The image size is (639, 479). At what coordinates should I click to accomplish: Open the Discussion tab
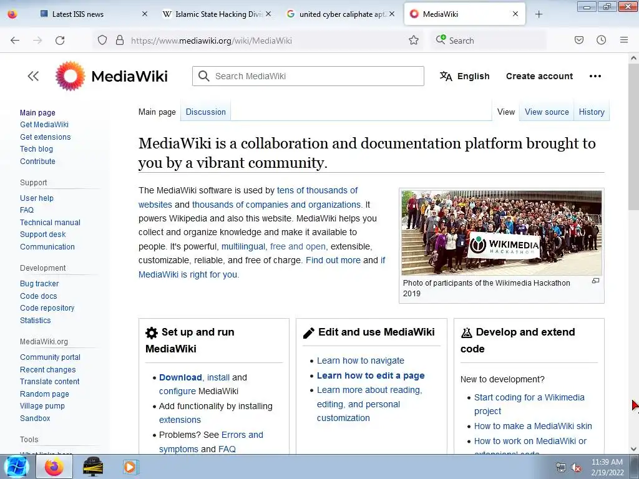point(206,112)
